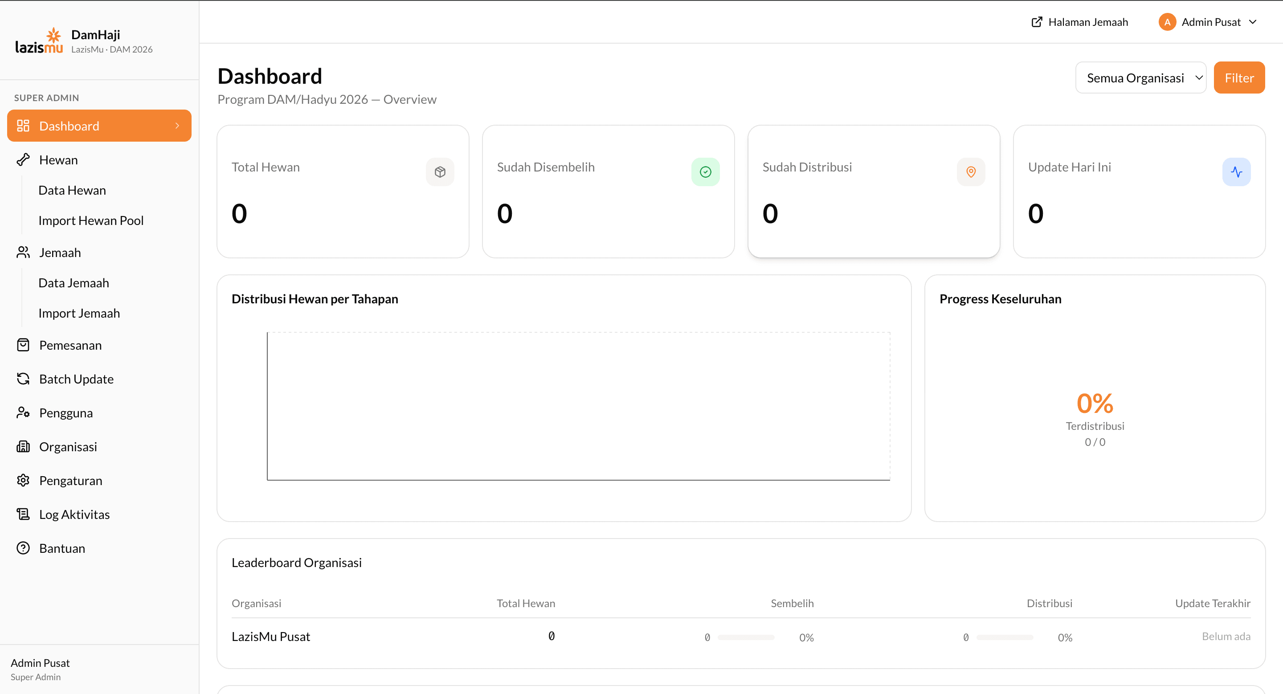Click the Distribusi column header
This screenshot has width=1283, height=694.
pos(1050,603)
